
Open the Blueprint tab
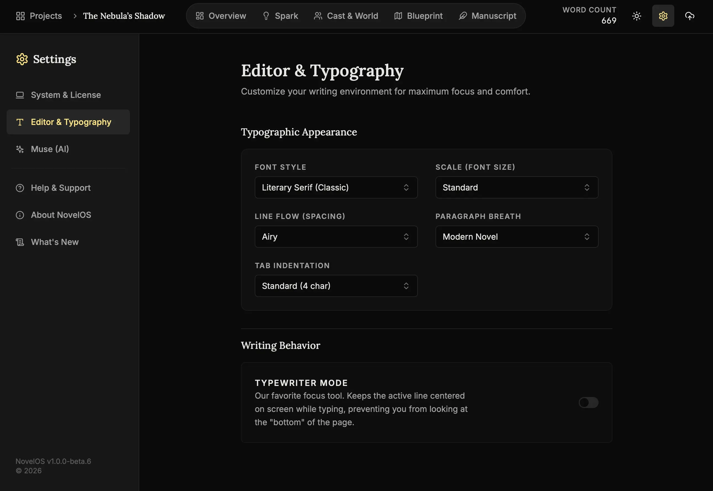pos(418,16)
